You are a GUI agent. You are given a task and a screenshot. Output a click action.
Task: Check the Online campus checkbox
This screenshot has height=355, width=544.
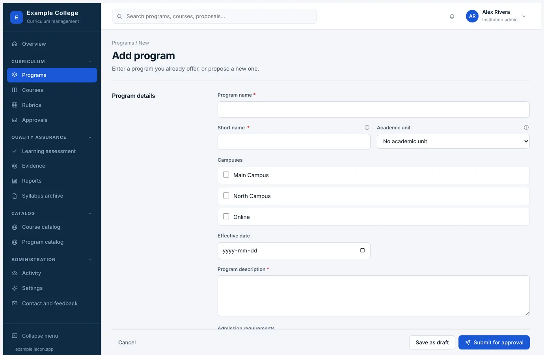click(226, 217)
